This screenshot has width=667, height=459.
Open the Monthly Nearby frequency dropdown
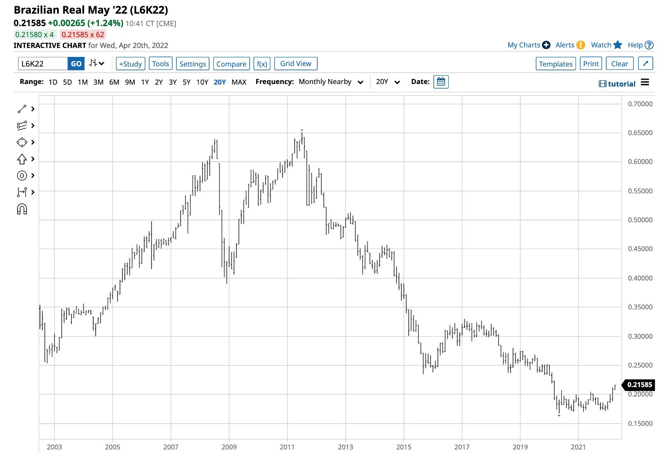click(x=331, y=82)
